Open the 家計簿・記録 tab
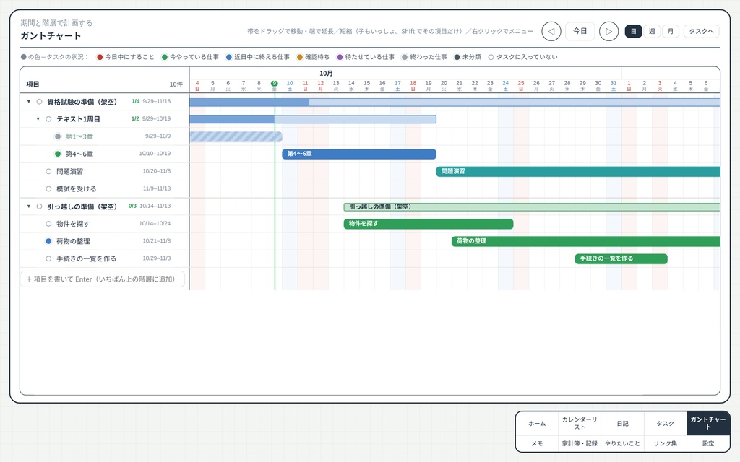740x462 pixels. (580, 444)
